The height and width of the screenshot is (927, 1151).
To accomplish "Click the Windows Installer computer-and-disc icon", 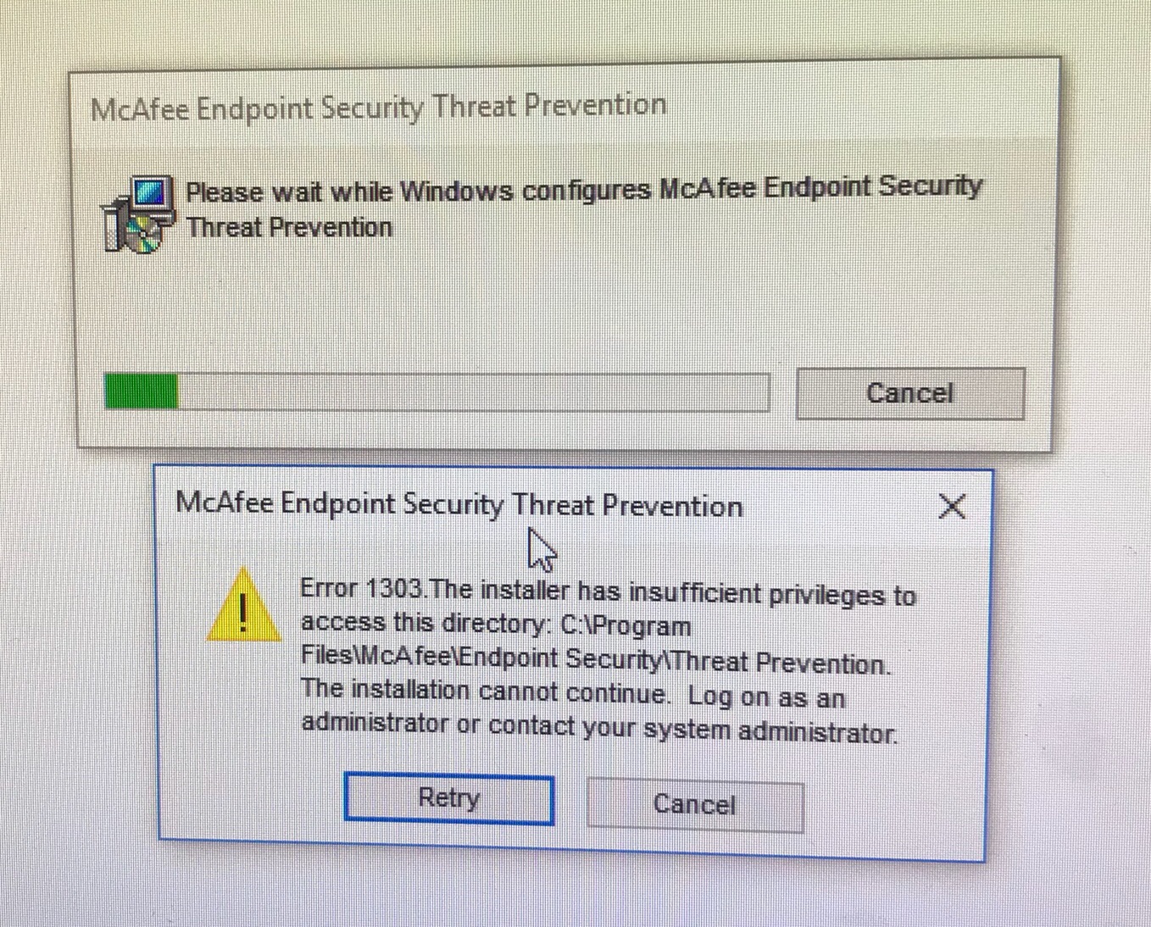I will [x=138, y=214].
